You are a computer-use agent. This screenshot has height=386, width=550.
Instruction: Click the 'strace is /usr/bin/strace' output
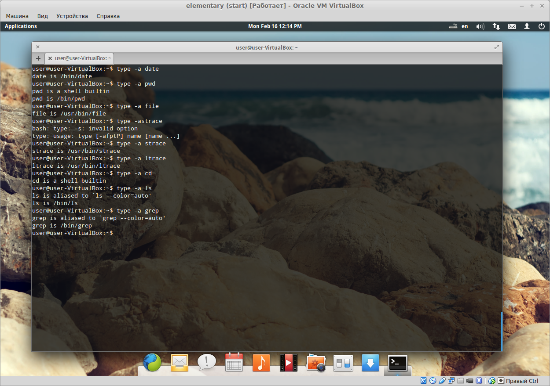coord(76,151)
